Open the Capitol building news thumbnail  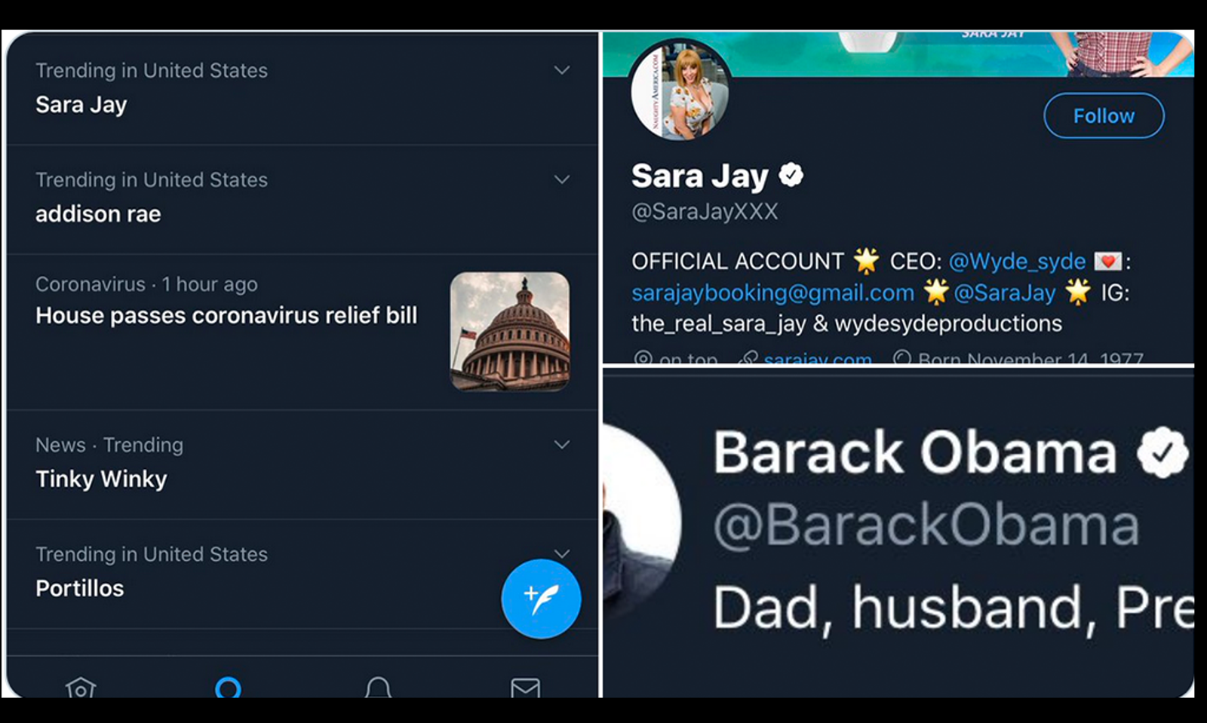(510, 332)
